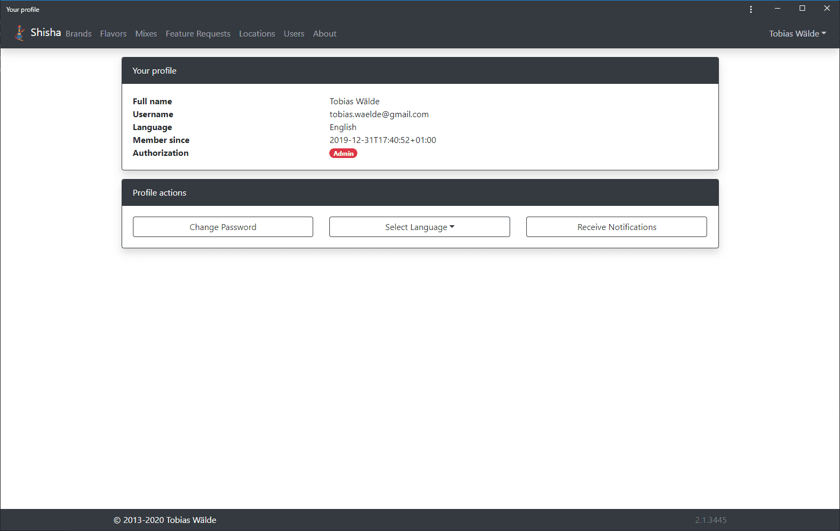This screenshot has height=531, width=840.
Task: Click the Authorization label
Action: coord(161,153)
